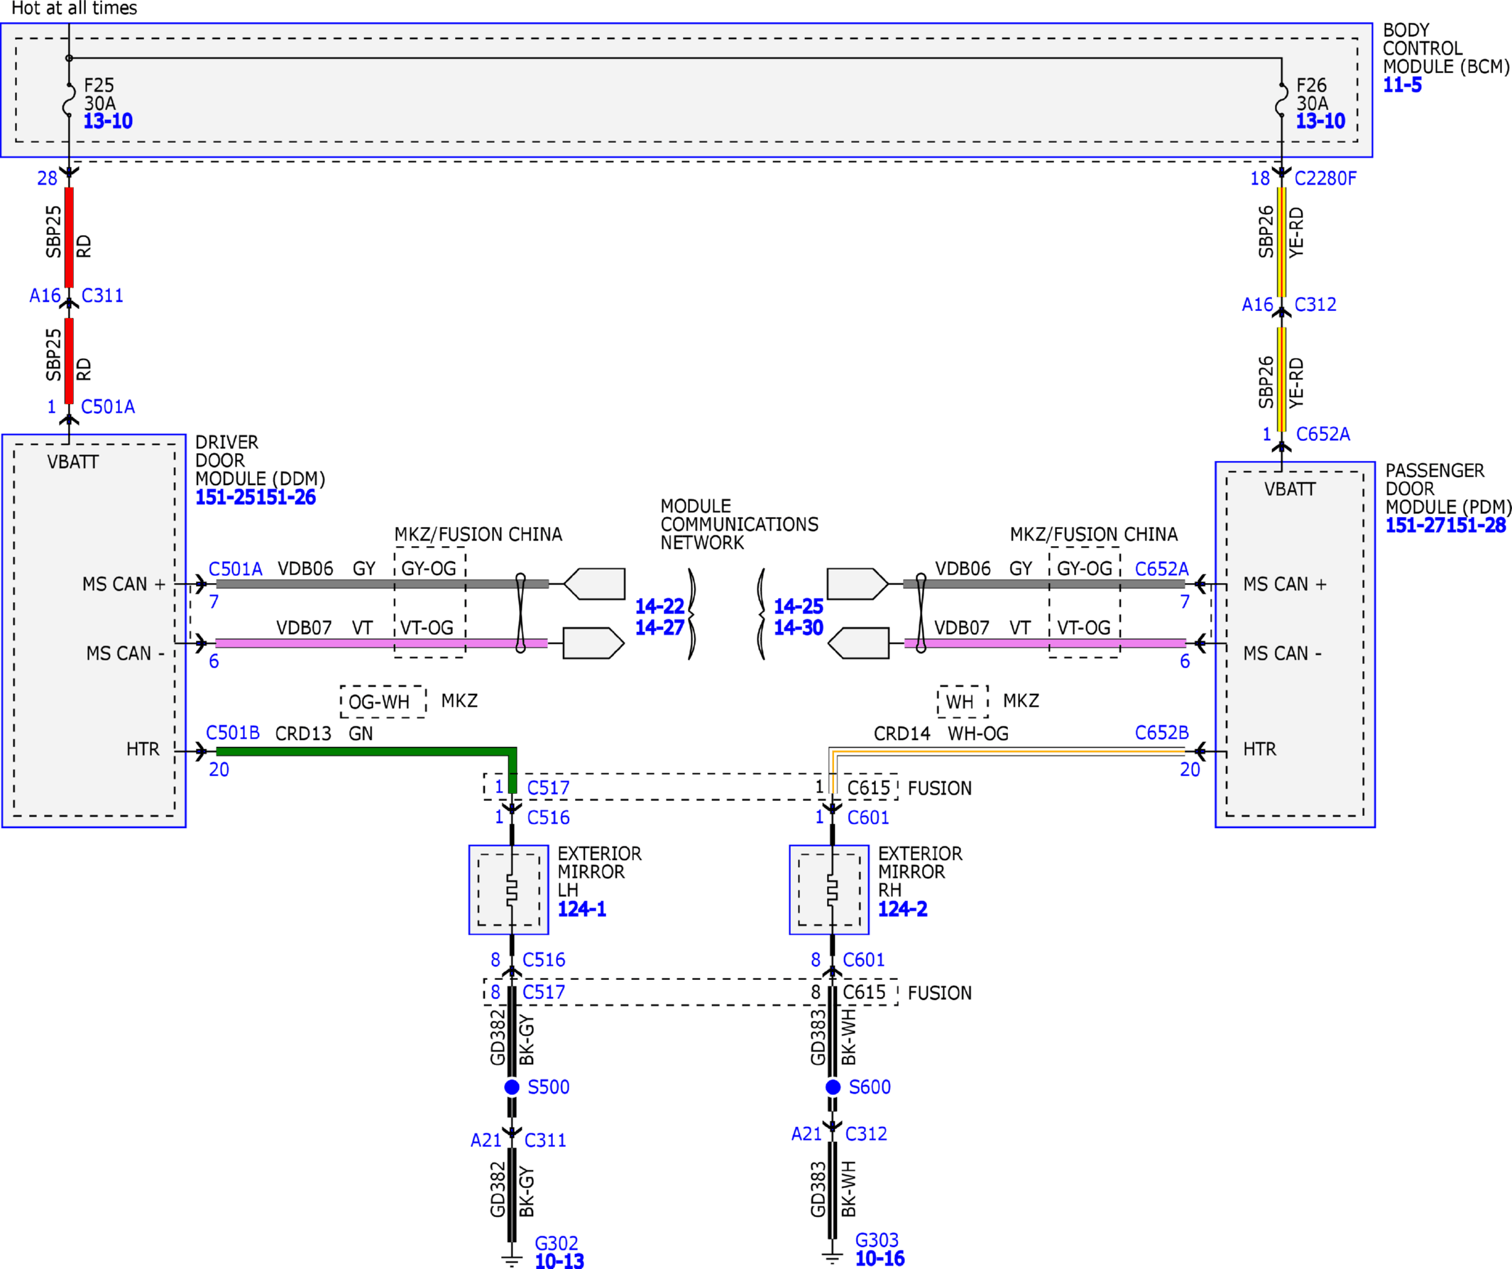1512x1269 pixels.
Task: Follow Driver Door Module reference 151-25151-26
Action: coord(256,497)
